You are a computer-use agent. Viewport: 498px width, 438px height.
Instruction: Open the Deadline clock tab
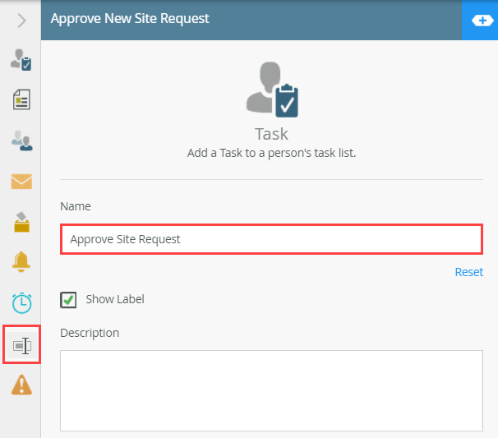(x=21, y=302)
